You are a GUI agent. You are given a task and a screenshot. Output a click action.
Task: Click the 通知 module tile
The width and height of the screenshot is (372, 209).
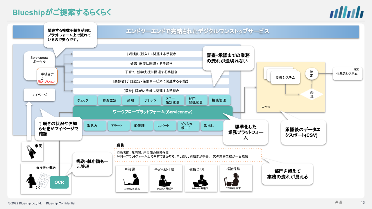pos(130,100)
